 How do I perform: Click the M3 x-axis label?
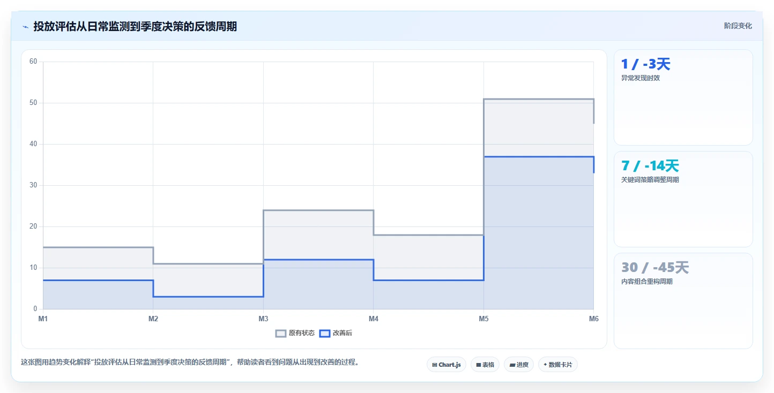pyautogui.click(x=263, y=319)
